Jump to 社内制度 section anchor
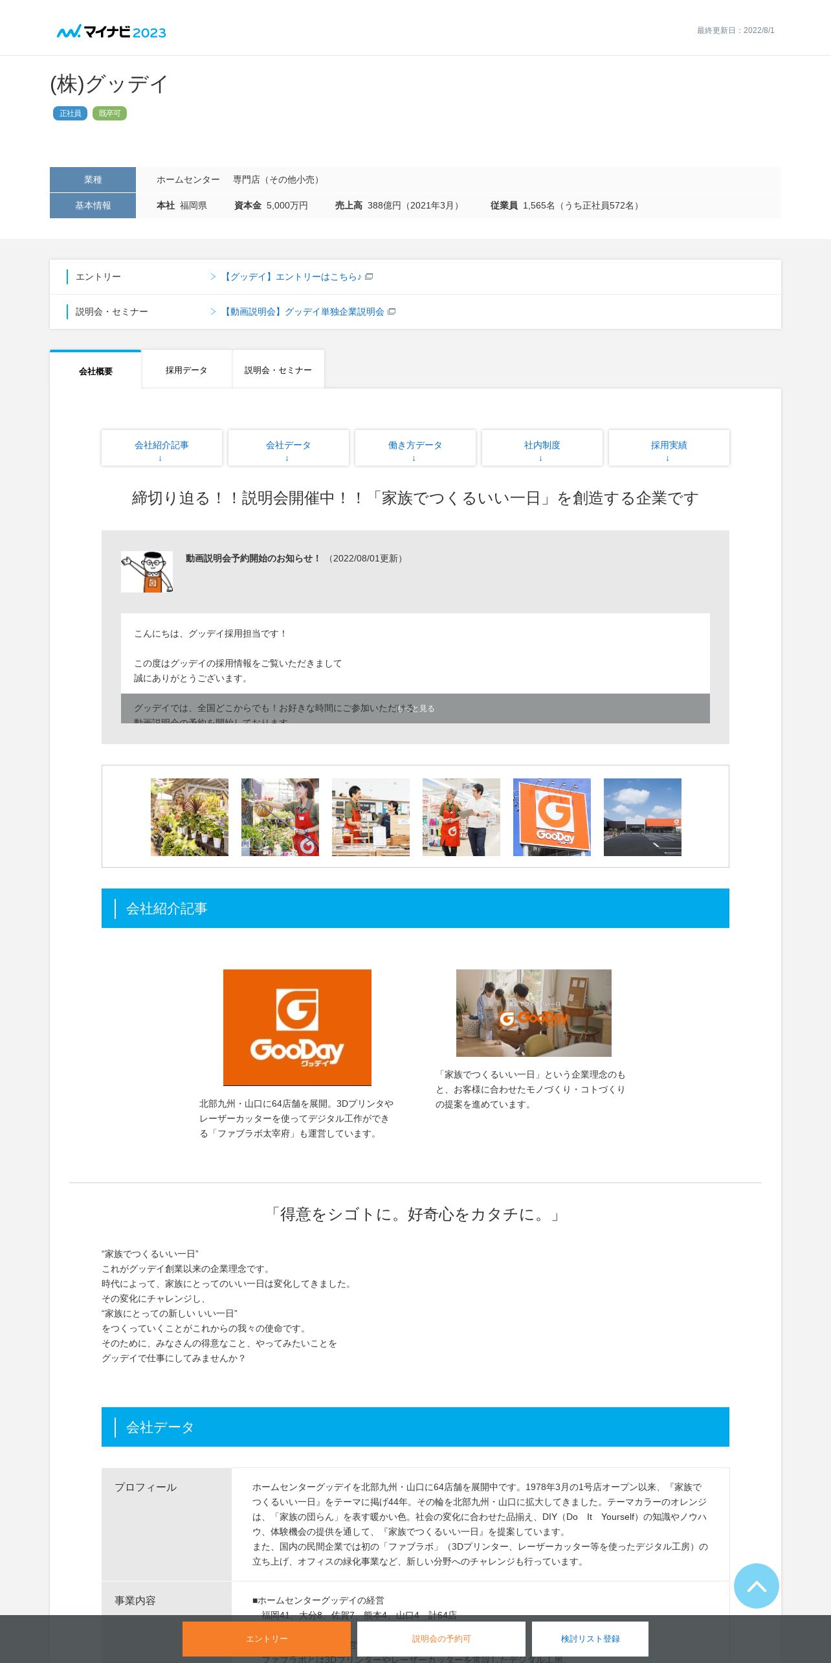 pyautogui.click(x=542, y=447)
